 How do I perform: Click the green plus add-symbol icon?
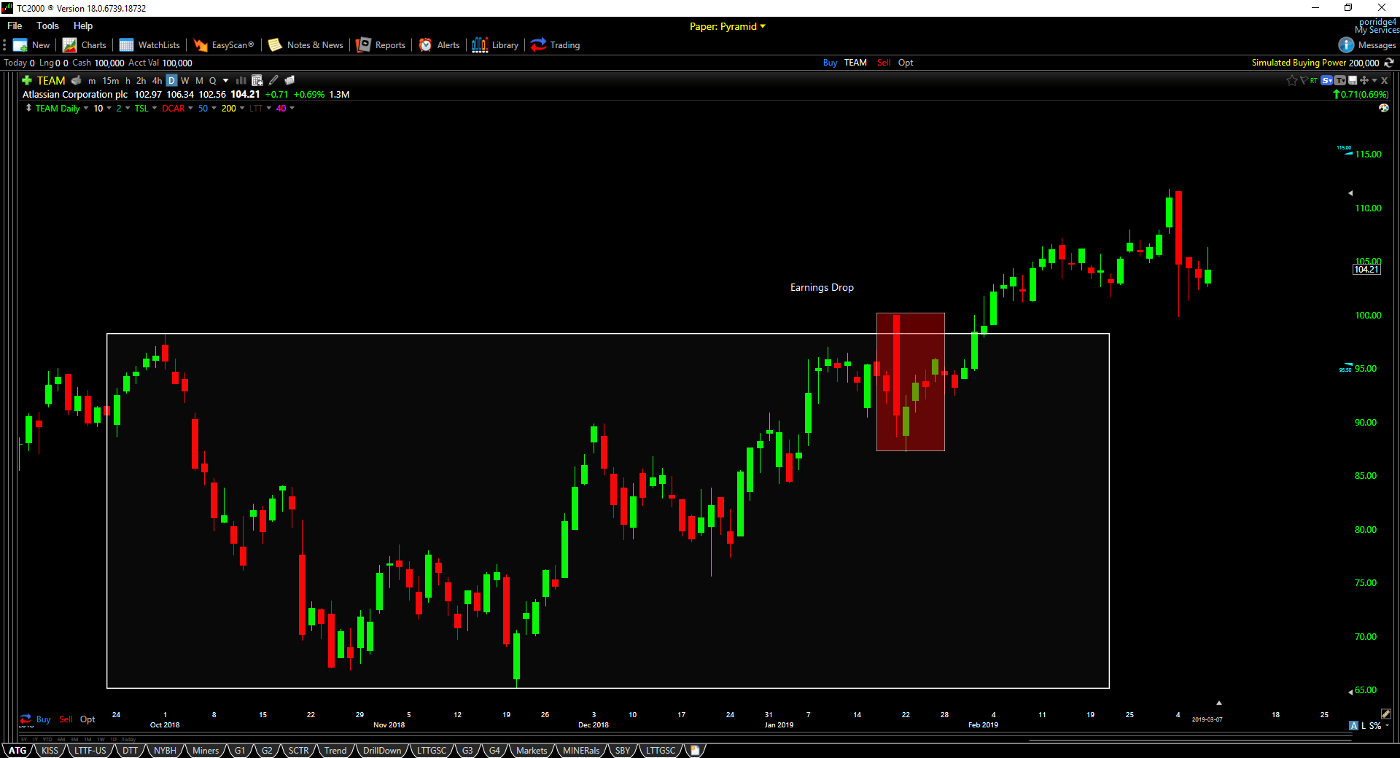pos(27,80)
